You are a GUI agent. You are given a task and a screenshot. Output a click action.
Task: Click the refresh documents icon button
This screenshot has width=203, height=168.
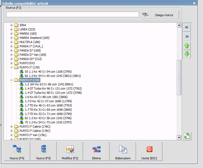[187, 136]
